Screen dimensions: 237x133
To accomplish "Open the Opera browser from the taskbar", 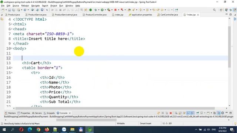I will tap(21, 130).
